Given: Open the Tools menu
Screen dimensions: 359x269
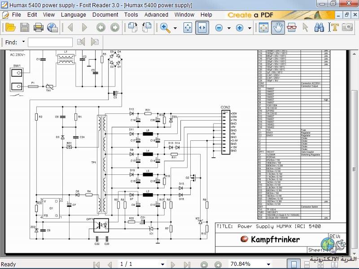Looking at the screenshot, I should pos(131,15).
